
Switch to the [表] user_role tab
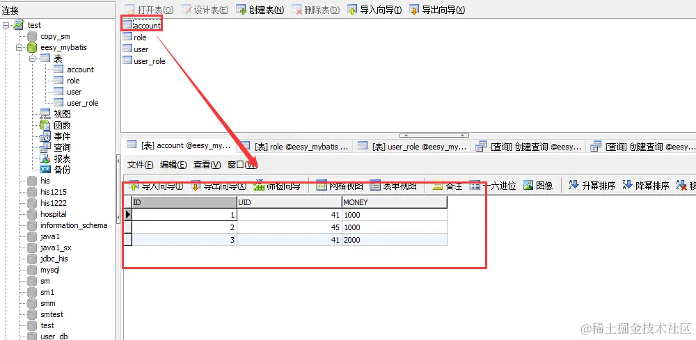[413, 146]
